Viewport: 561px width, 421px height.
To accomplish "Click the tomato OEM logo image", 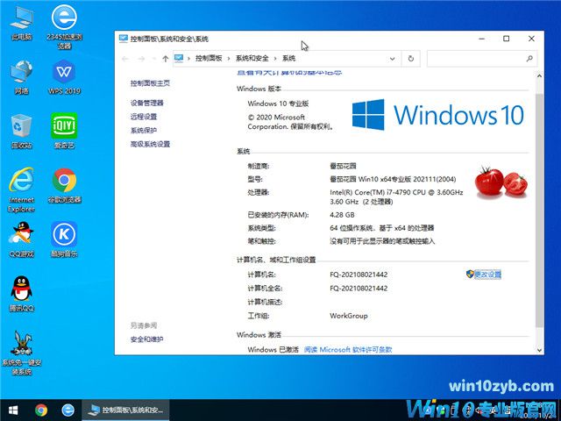I will [501, 182].
